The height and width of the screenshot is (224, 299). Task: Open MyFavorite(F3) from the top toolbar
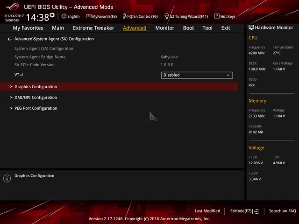pyautogui.click(x=101, y=16)
